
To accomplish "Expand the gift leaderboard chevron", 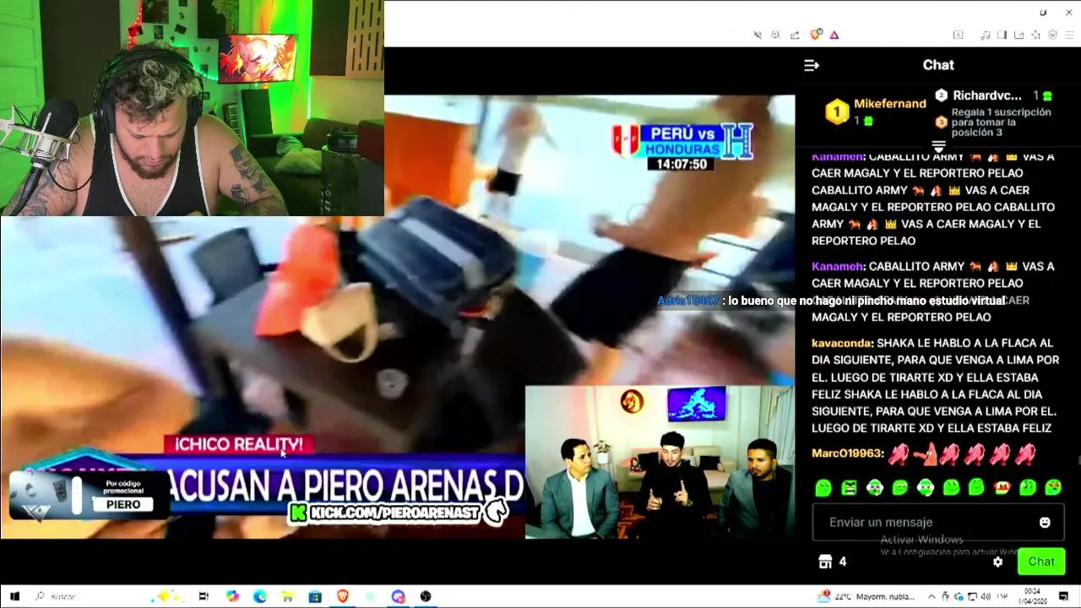I will point(938,145).
